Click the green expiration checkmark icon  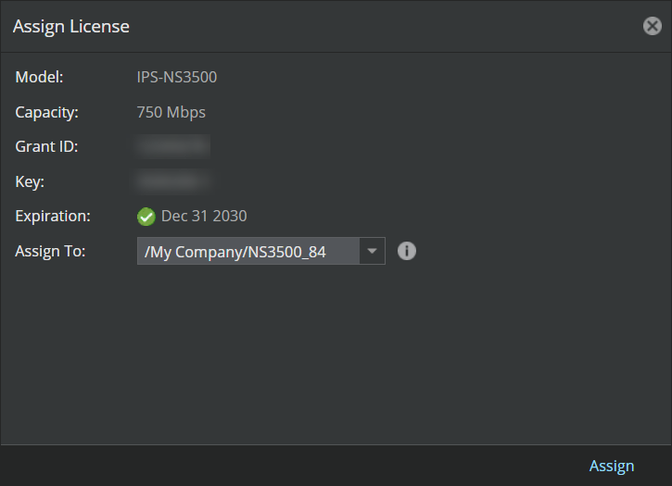point(146,217)
